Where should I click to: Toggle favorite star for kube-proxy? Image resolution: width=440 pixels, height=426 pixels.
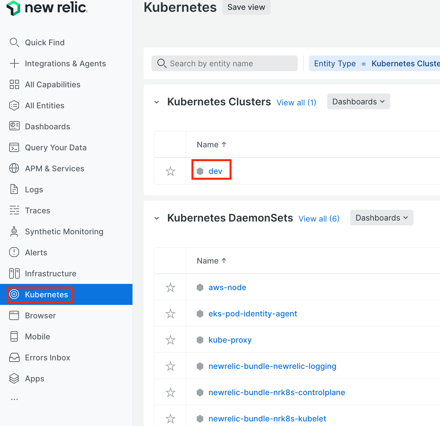click(170, 340)
